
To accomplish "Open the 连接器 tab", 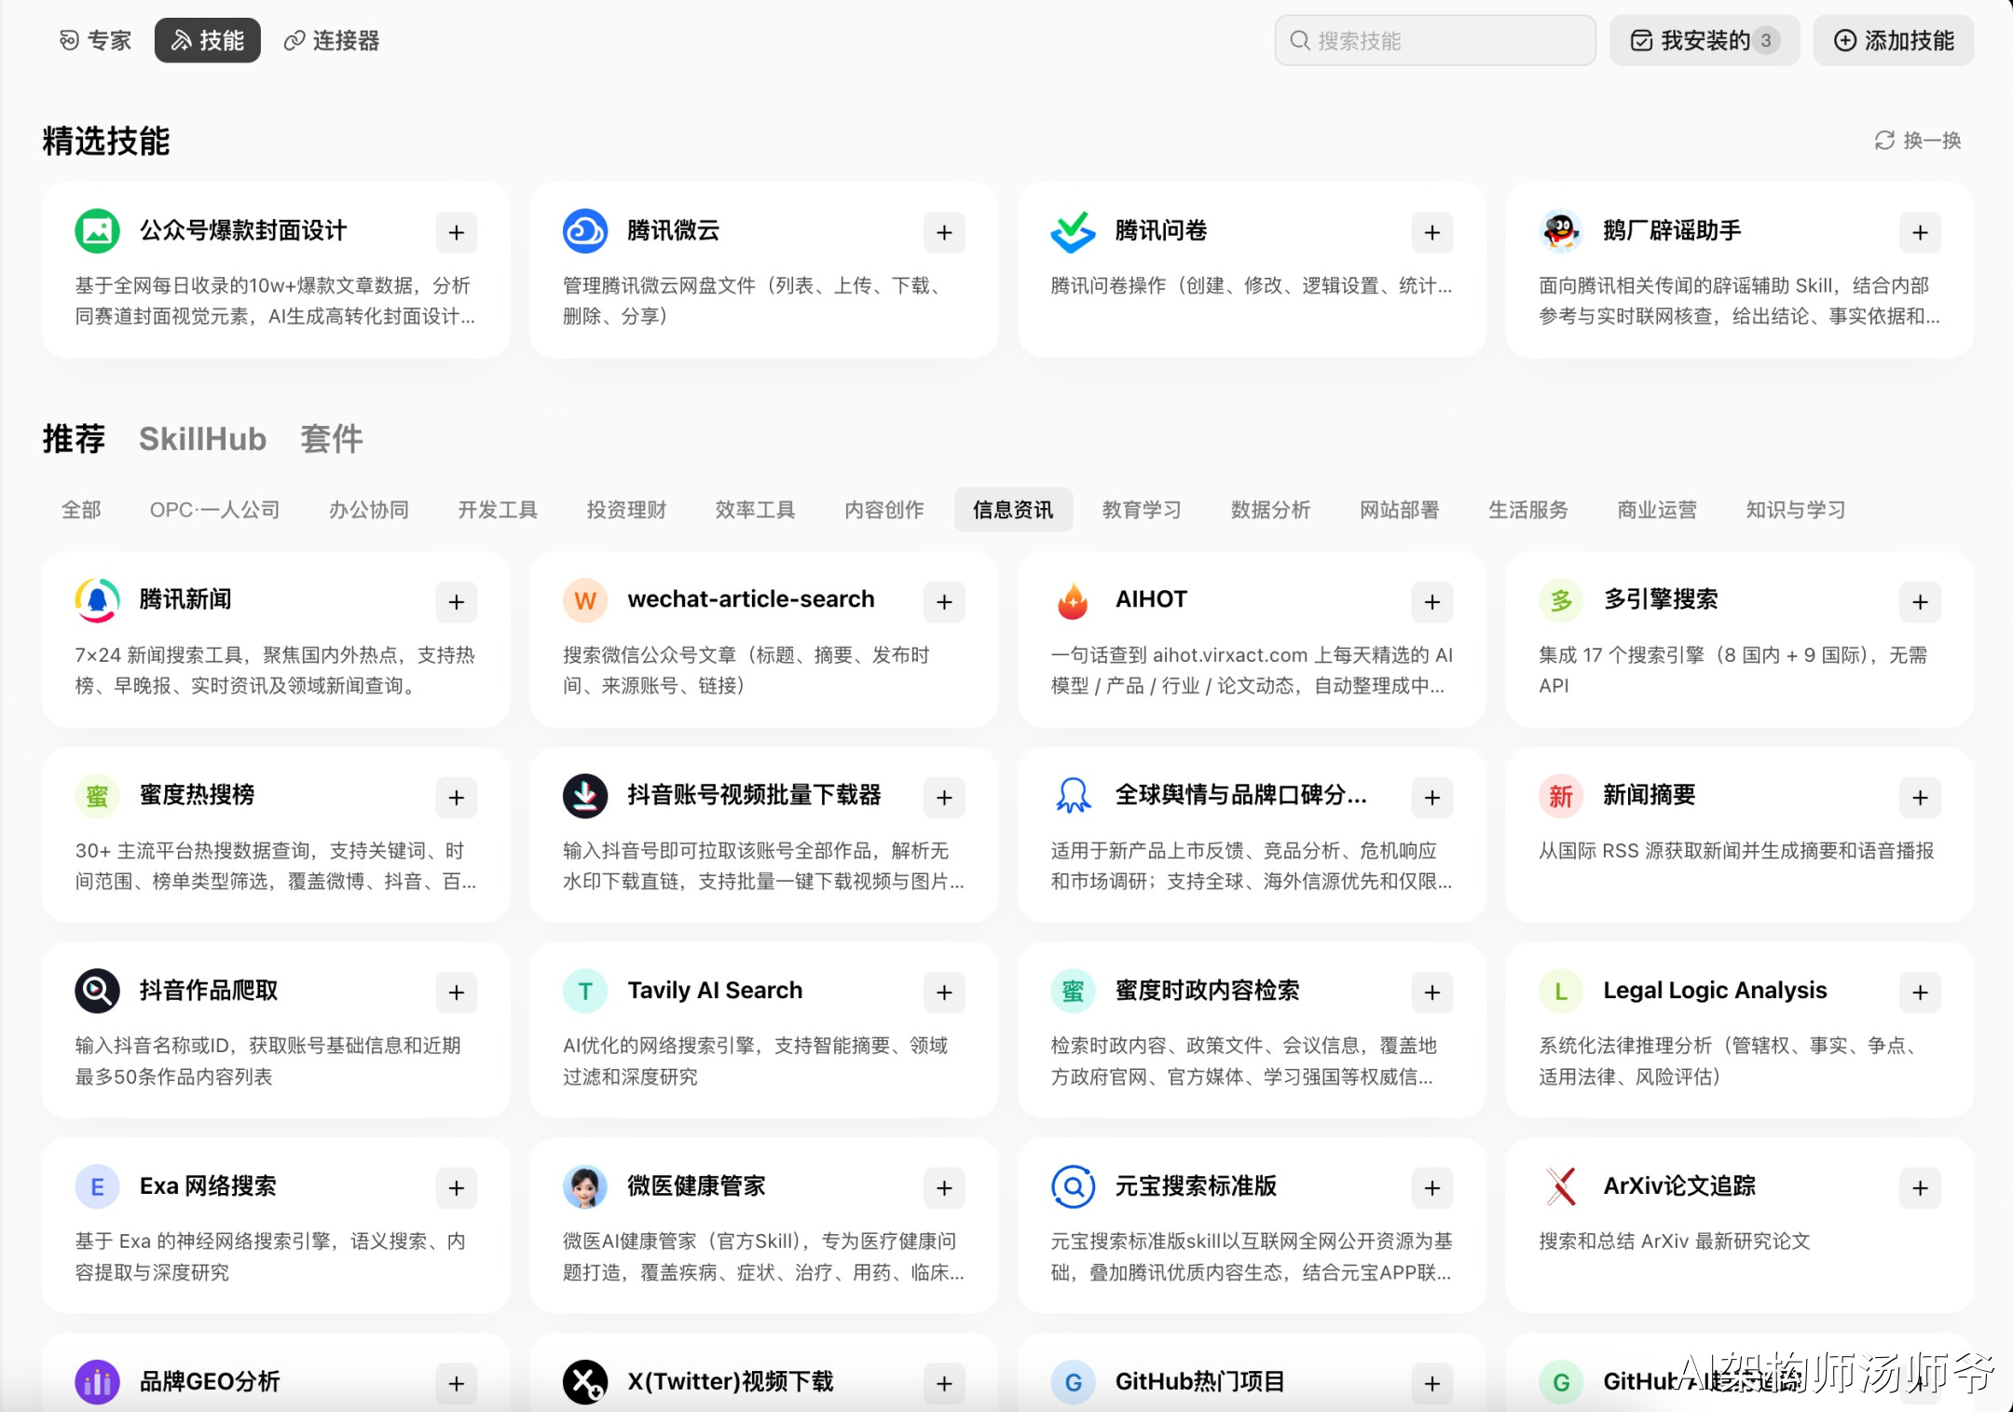I will (332, 40).
